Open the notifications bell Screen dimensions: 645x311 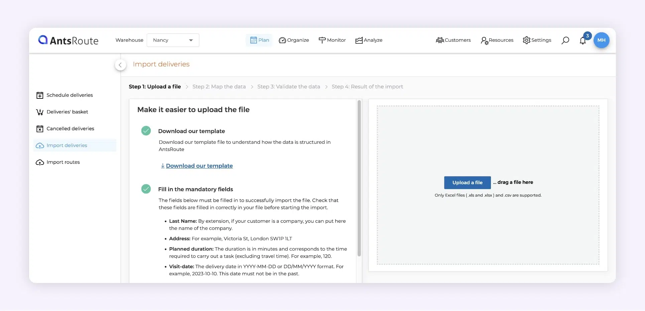pos(583,41)
